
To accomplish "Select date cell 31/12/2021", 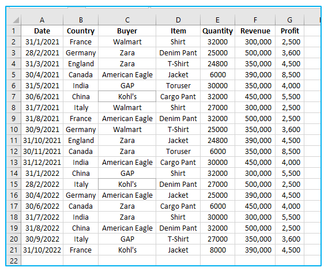I will click(x=42, y=162).
